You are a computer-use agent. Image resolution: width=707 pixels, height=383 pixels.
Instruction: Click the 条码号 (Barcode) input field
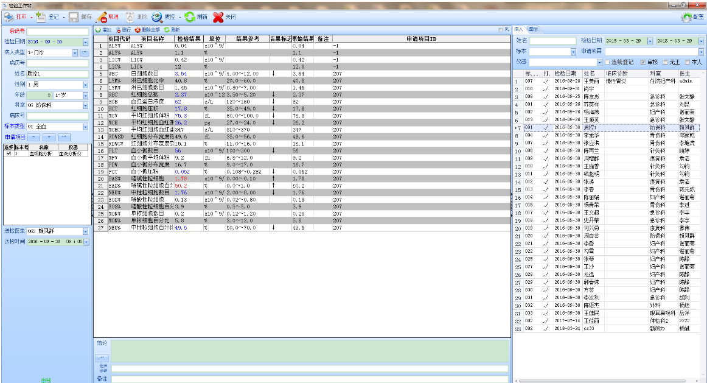point(58,31)
